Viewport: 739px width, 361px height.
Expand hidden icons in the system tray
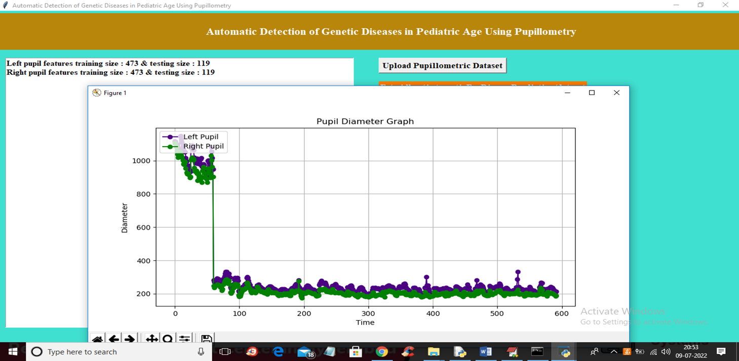[613, 351]
